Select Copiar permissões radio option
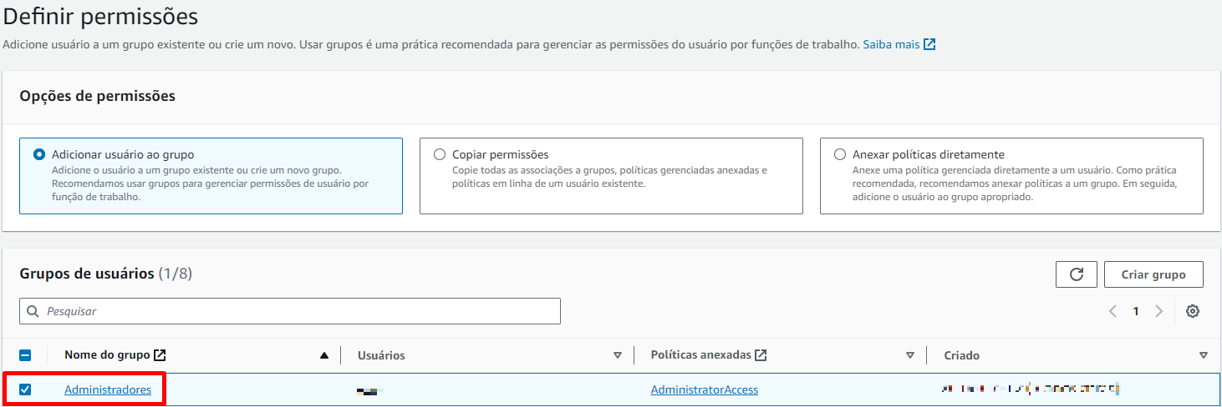The image size is (1222, 407). 440,154
